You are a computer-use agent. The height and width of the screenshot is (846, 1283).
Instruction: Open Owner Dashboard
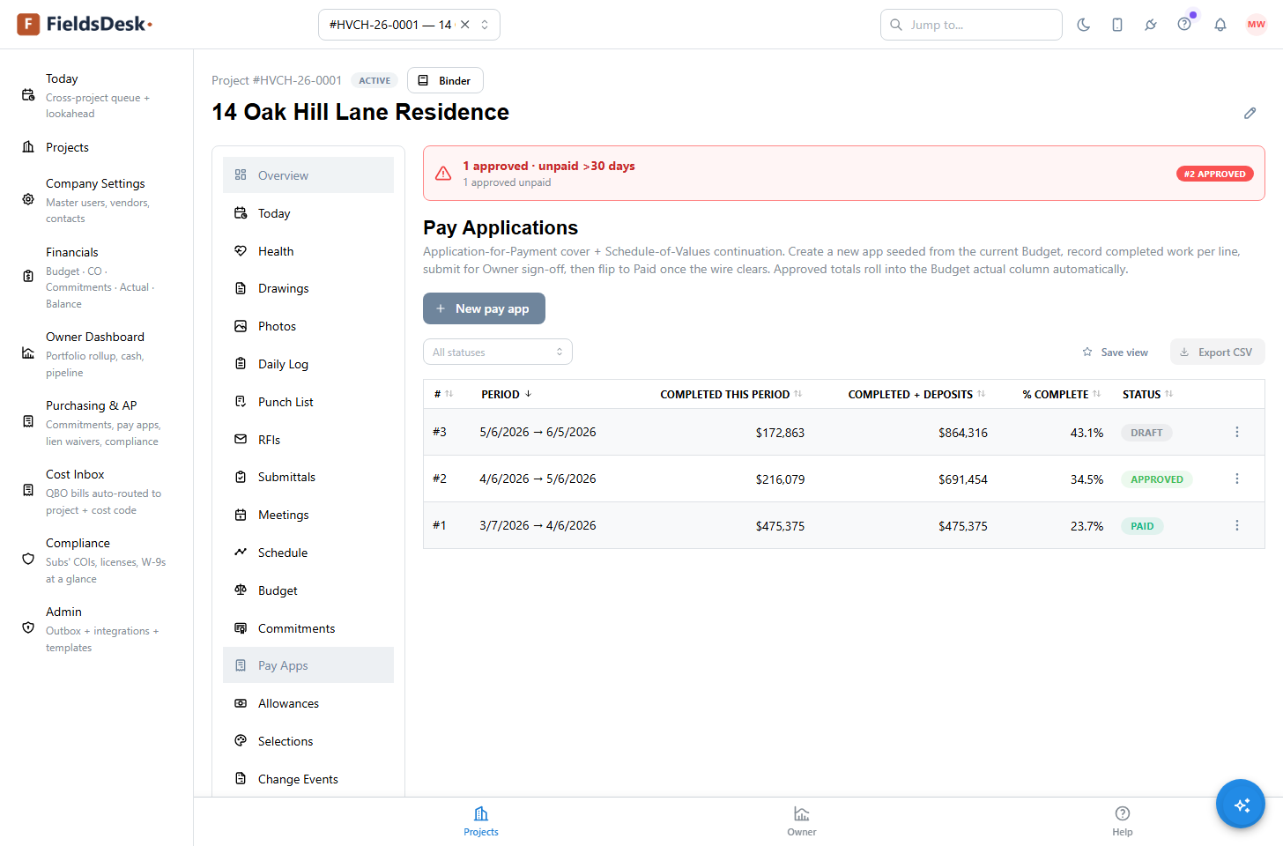97,354
